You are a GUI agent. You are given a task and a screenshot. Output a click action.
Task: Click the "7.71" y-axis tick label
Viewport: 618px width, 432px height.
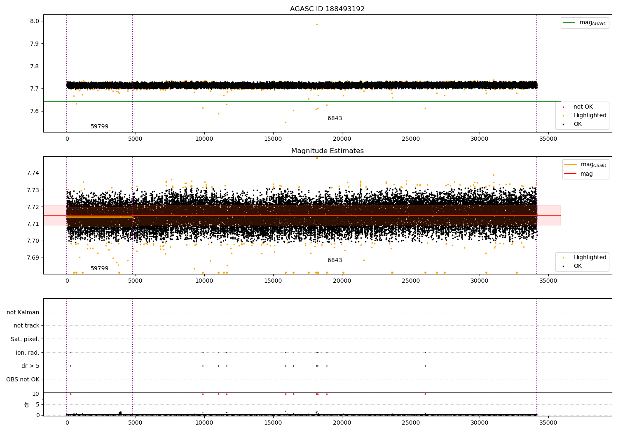[33, 224]
